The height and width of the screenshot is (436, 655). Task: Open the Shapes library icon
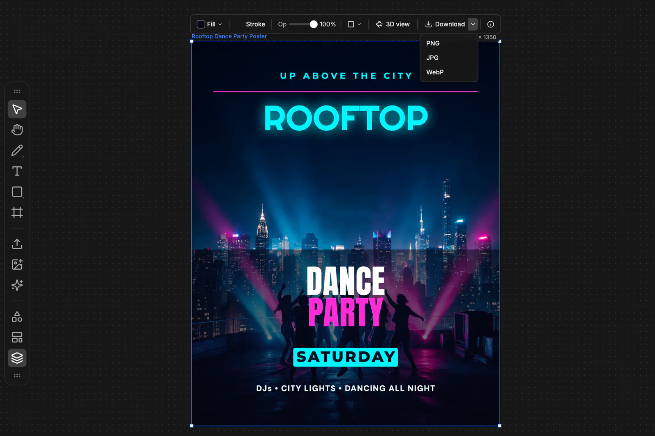(x=17, y=317)
